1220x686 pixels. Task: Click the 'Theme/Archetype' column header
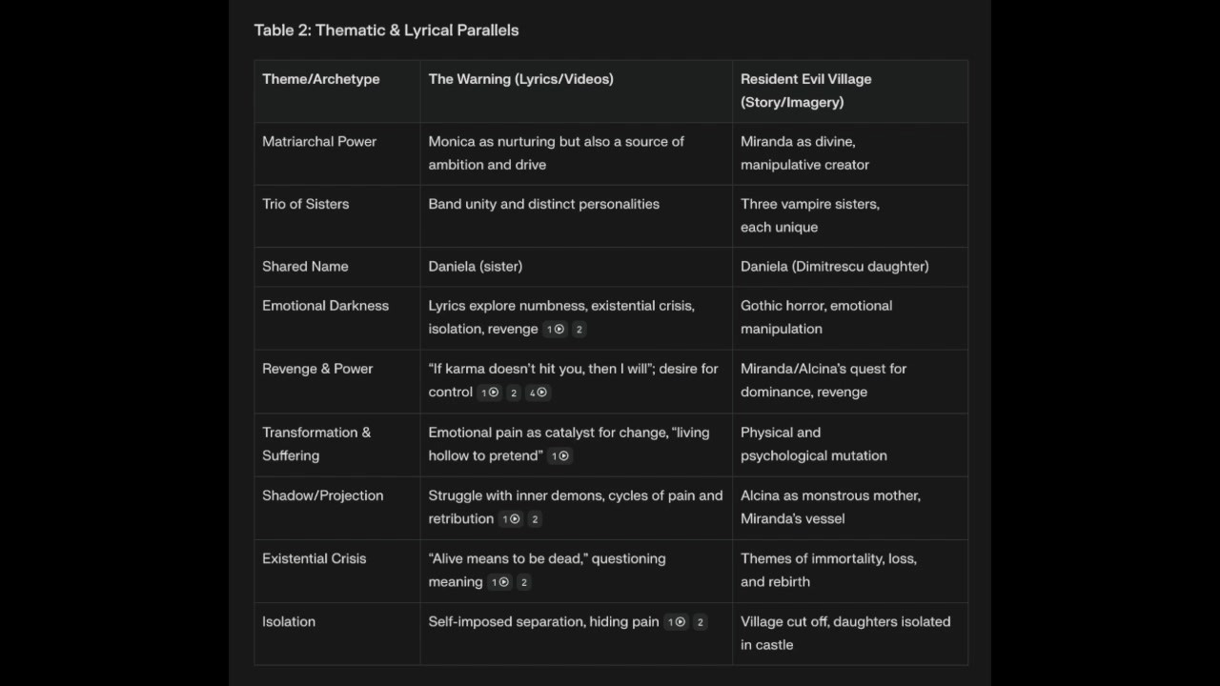(321, 79)
